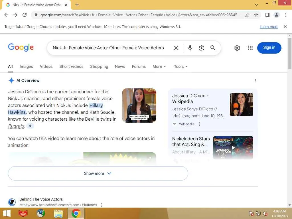Viewport: 292px width, 219px height.
Task: Go forward with the browser arrow
Action: pos(15,15)
